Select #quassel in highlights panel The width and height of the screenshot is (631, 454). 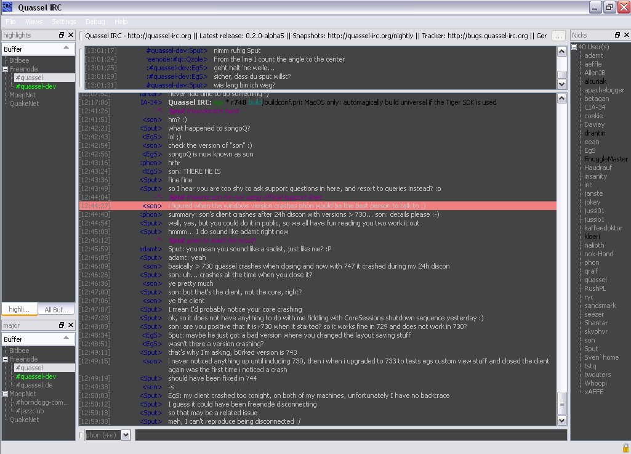[x=29, y=78]
